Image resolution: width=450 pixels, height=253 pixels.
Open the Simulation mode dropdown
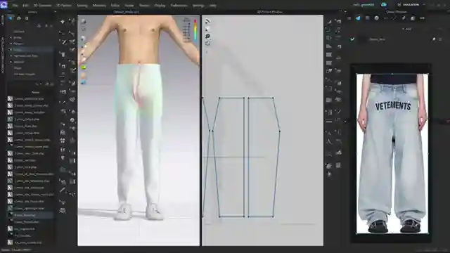point(411,5)
